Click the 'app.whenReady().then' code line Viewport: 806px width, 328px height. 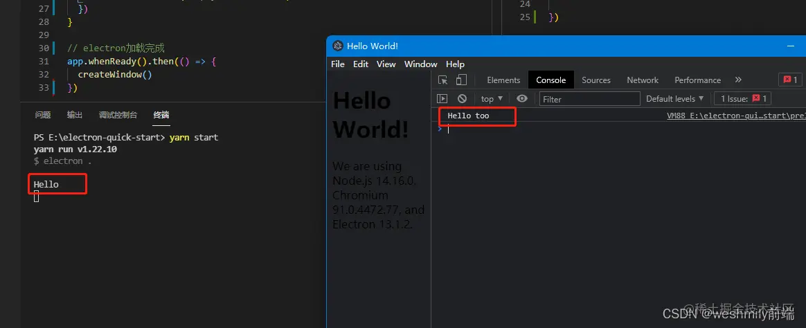[x=143, y=61]
